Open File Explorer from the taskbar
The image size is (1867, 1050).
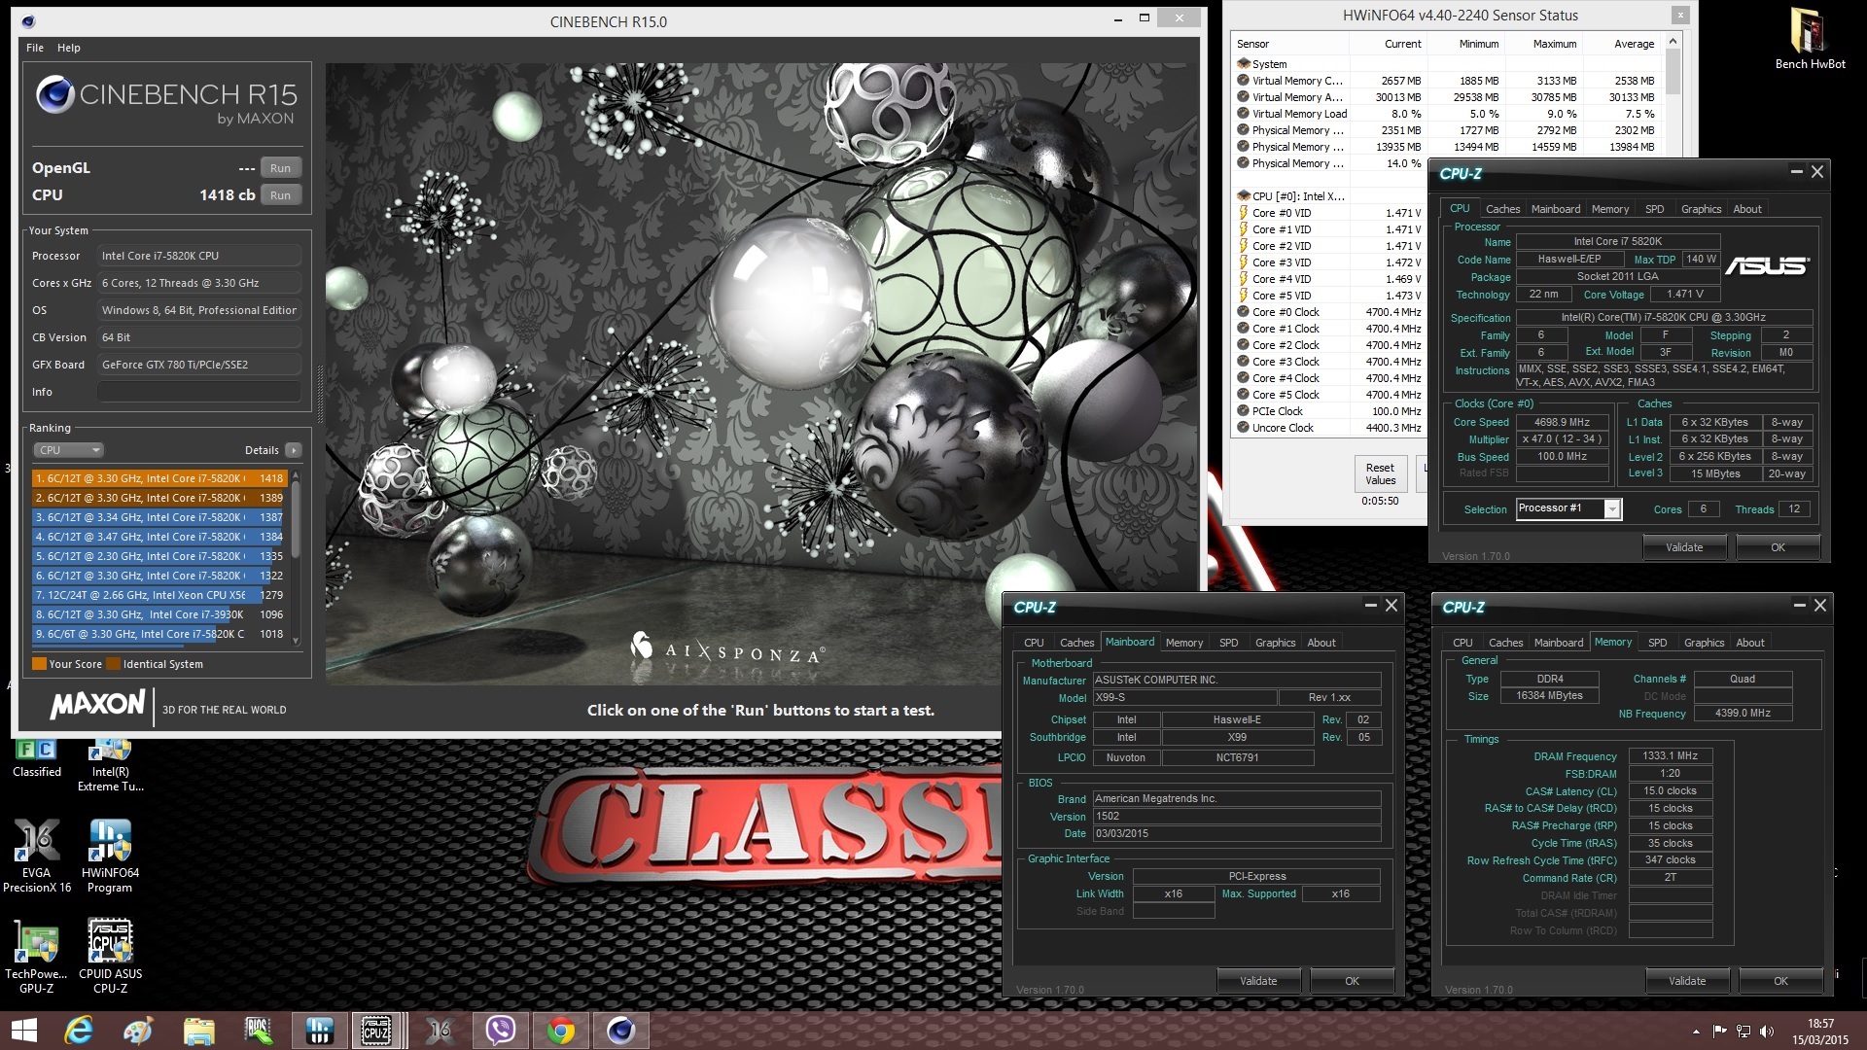click(198, 1031)
